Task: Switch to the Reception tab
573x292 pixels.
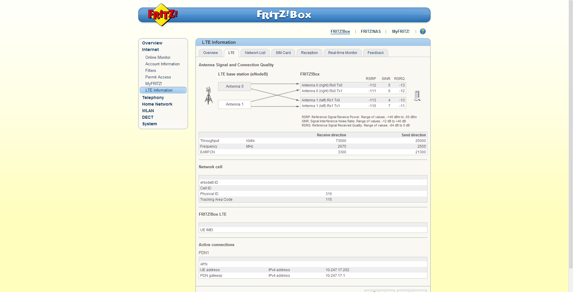Action: 309,53
